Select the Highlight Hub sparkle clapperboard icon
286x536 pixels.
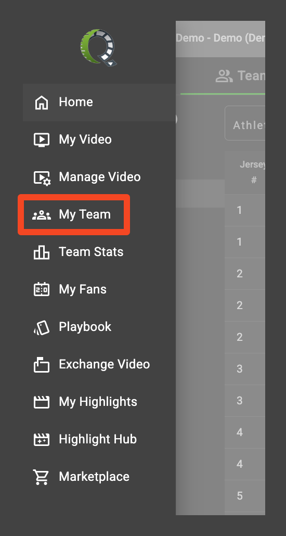[x=42, y=440]
